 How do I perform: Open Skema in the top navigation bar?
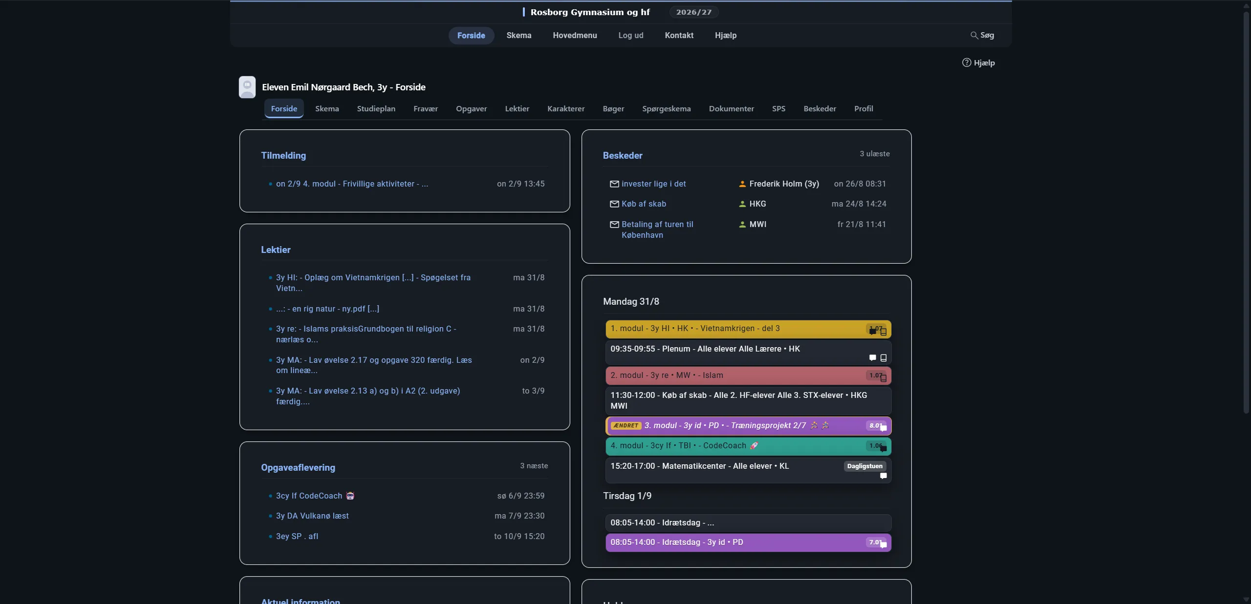pos(519,35)
